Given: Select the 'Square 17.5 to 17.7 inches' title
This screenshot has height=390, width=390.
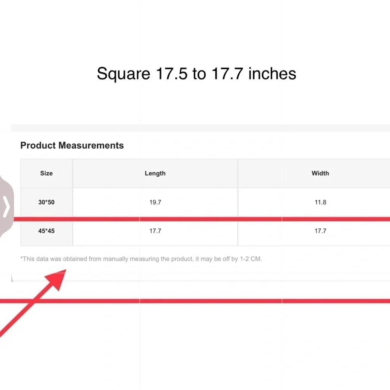Looking at the screenshot, I should 197,74.
